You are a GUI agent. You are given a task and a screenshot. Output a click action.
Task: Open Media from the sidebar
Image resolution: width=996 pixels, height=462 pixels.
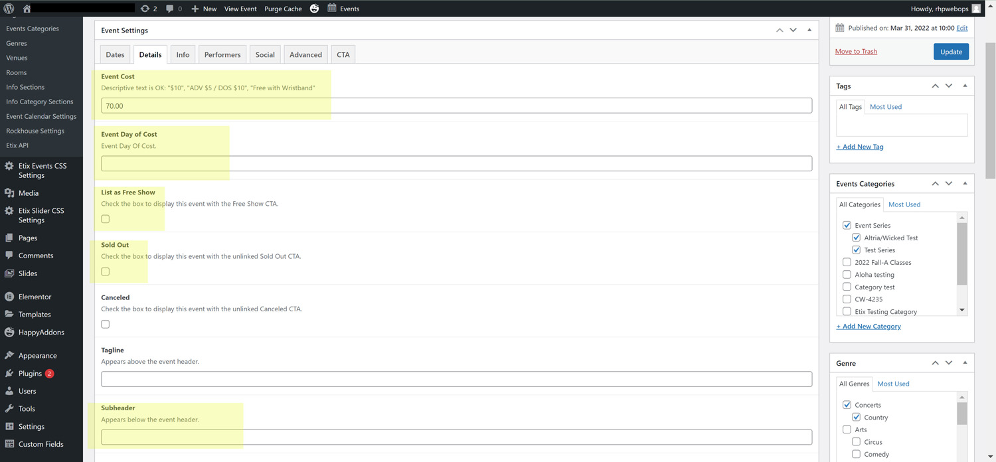point(28,193)
